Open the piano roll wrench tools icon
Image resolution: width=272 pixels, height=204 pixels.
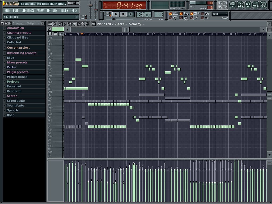(54, 24)
